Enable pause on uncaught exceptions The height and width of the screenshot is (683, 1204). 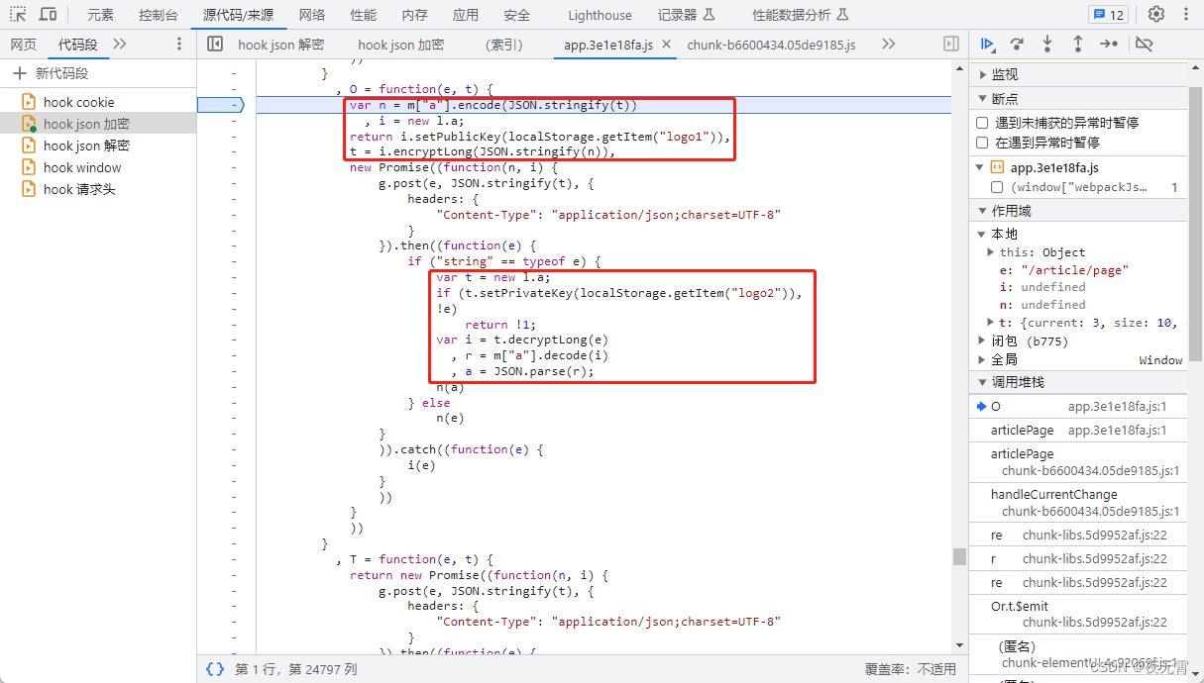tap(982, 123)
